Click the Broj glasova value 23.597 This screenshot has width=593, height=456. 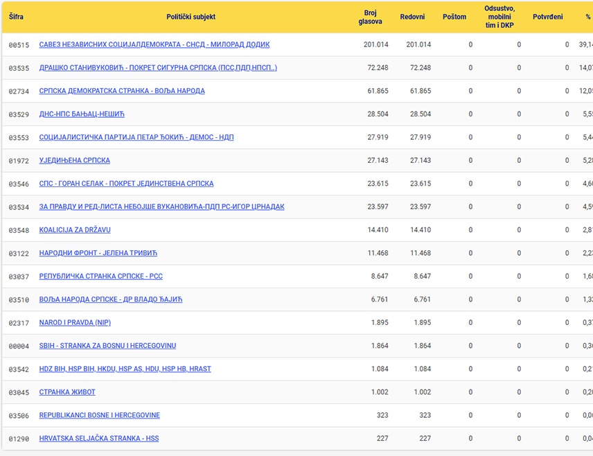tap(378, 207)
